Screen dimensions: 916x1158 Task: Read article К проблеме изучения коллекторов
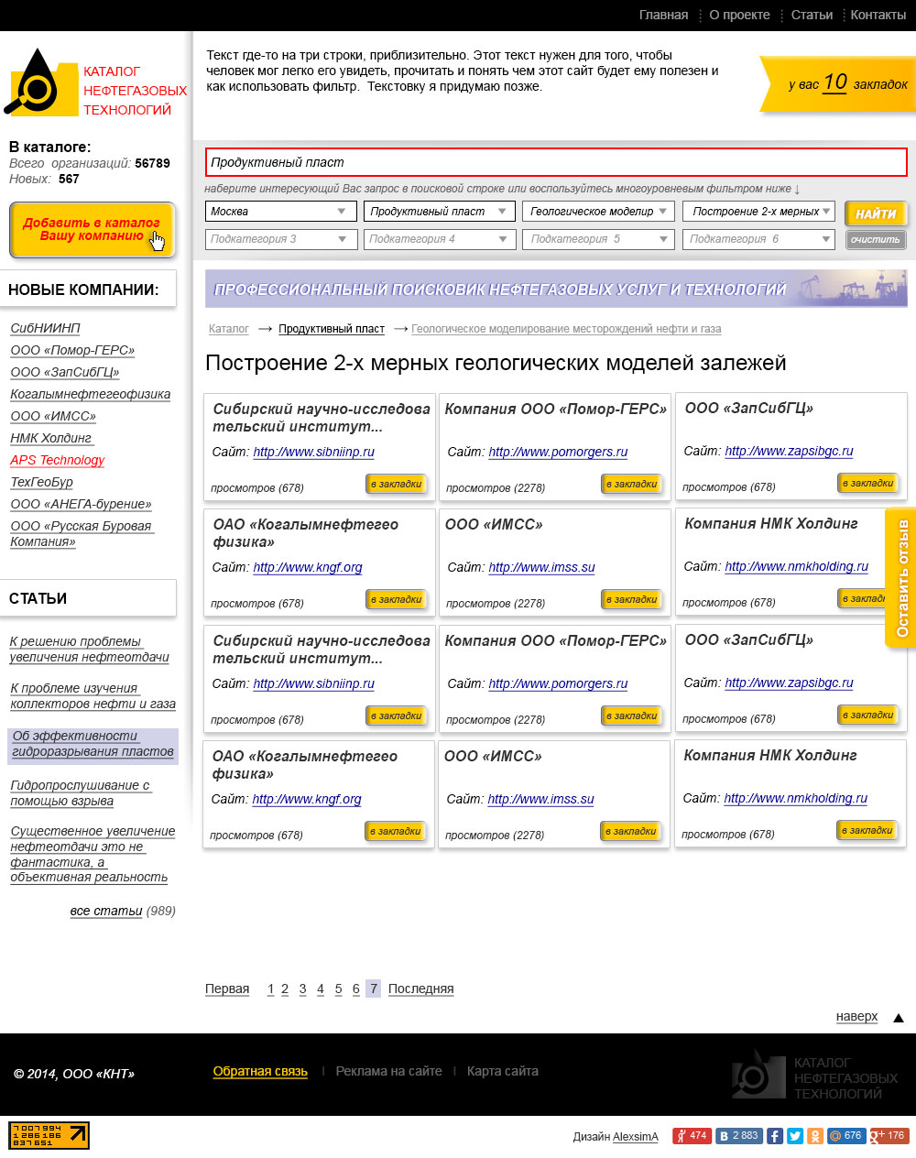(93, 696)
